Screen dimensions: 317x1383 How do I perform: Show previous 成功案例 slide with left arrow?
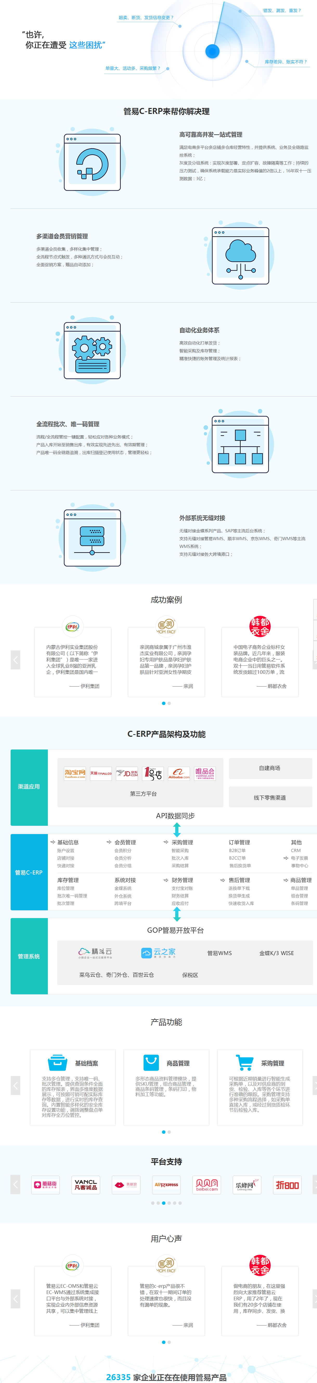tap(16, 659)
